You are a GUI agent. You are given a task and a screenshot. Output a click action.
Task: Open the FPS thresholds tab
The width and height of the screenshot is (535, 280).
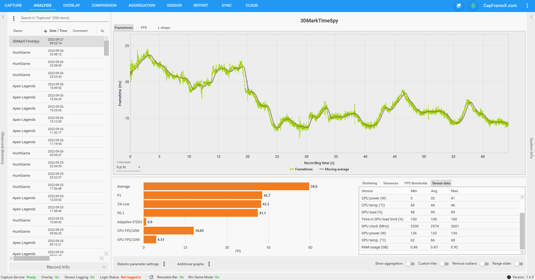416,183
